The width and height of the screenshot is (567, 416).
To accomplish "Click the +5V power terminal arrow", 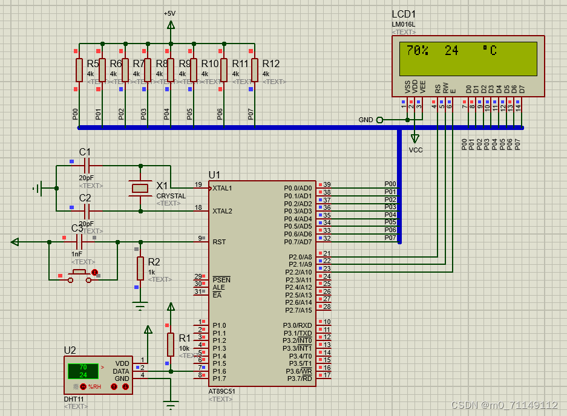I will [171, 25].
